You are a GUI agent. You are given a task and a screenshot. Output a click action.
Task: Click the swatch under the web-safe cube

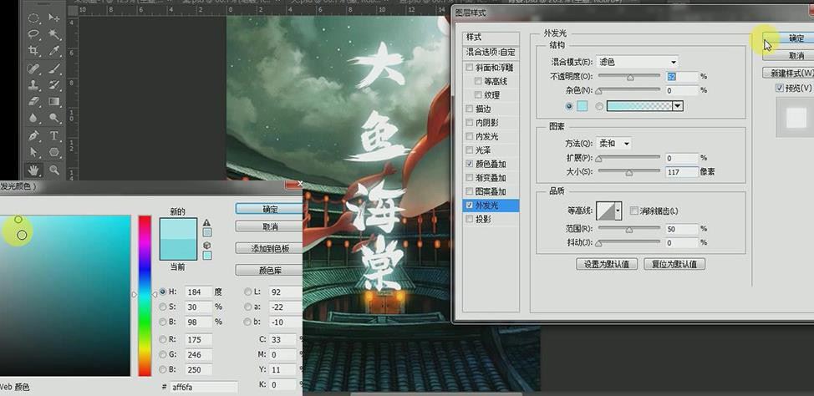click(x=207, y=256)
